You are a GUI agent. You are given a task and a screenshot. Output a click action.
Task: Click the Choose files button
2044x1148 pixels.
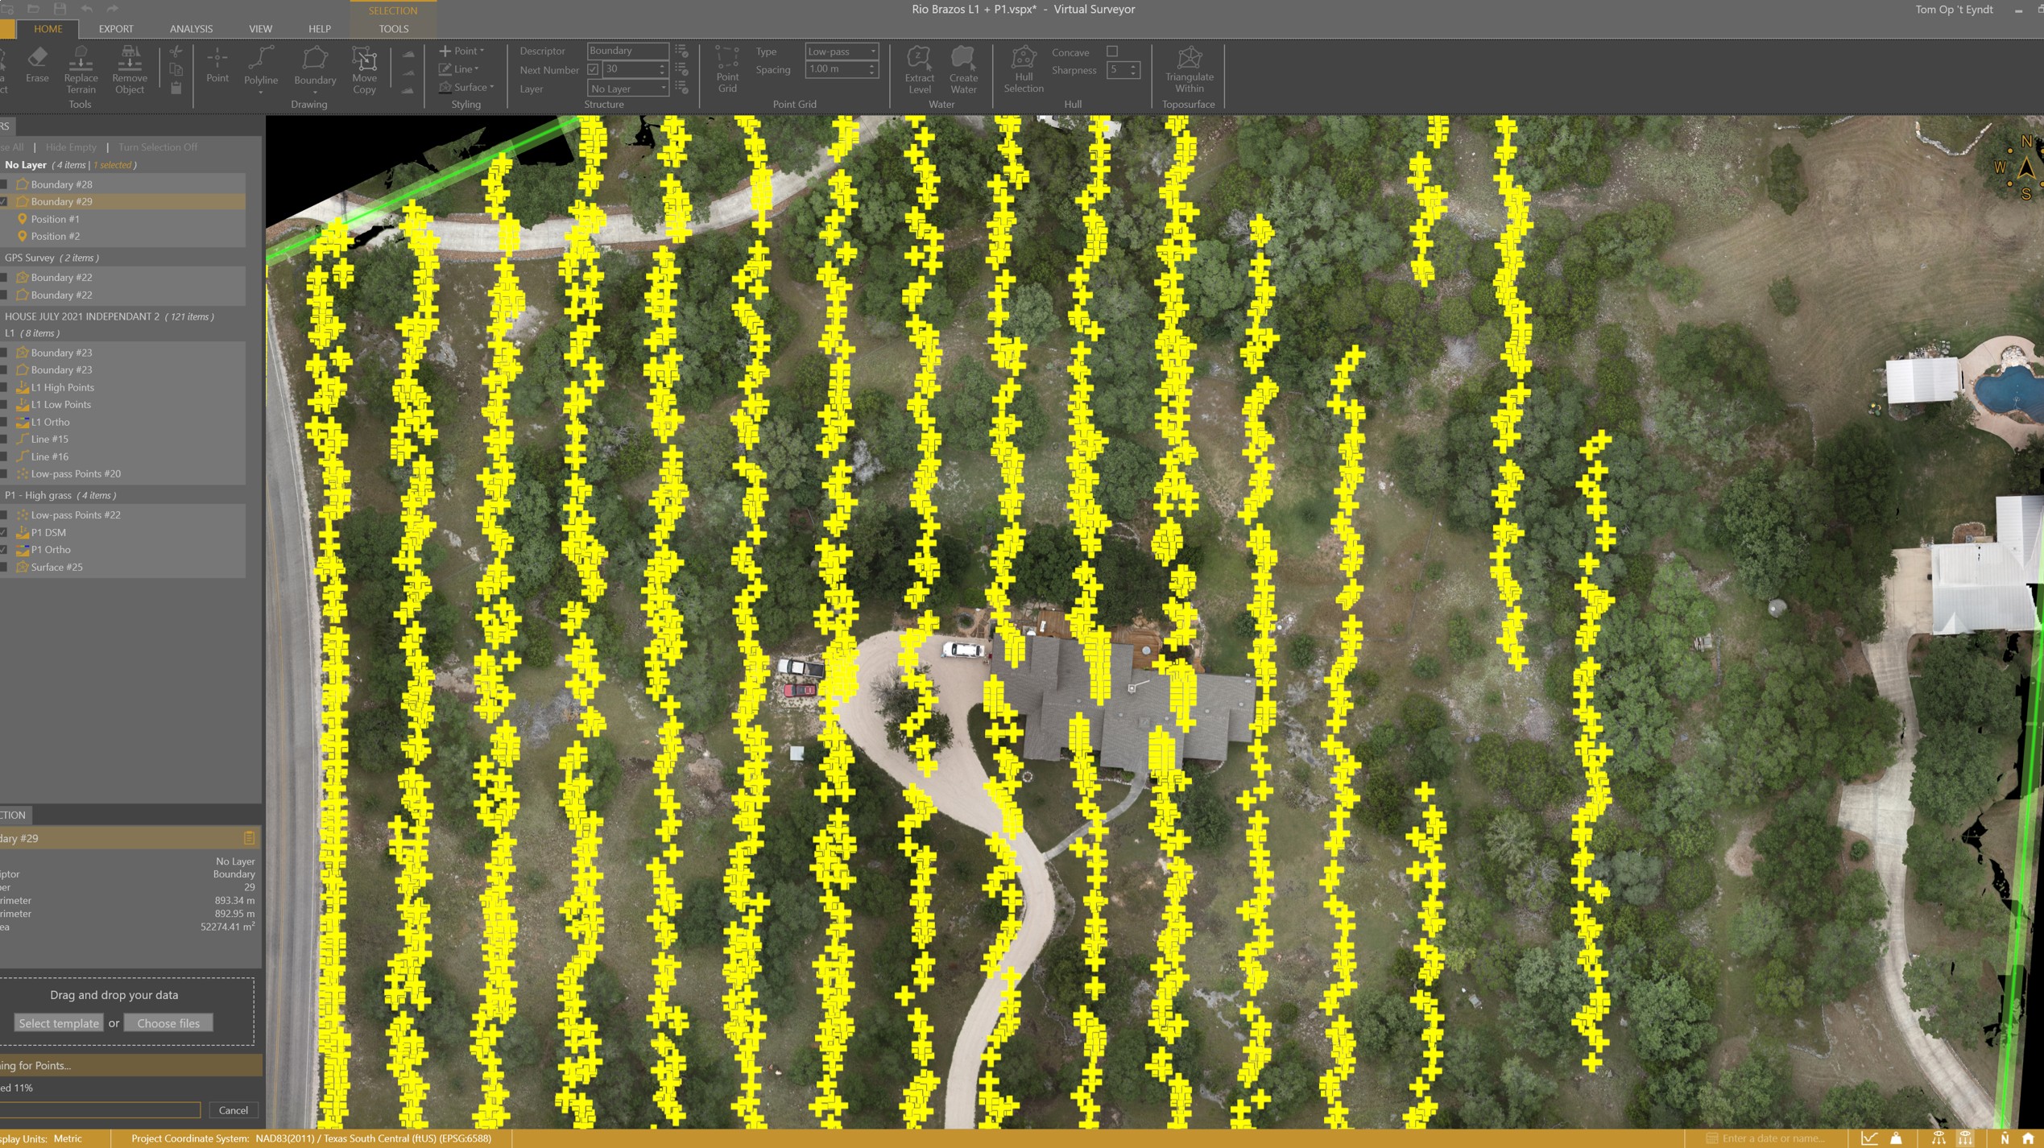[x=168, y=1023]
